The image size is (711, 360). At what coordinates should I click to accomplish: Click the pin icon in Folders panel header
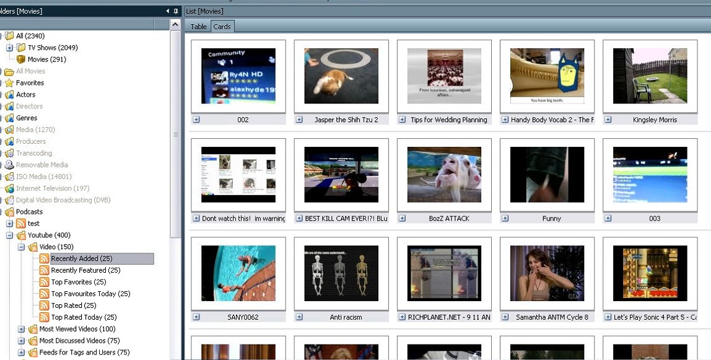176,11
